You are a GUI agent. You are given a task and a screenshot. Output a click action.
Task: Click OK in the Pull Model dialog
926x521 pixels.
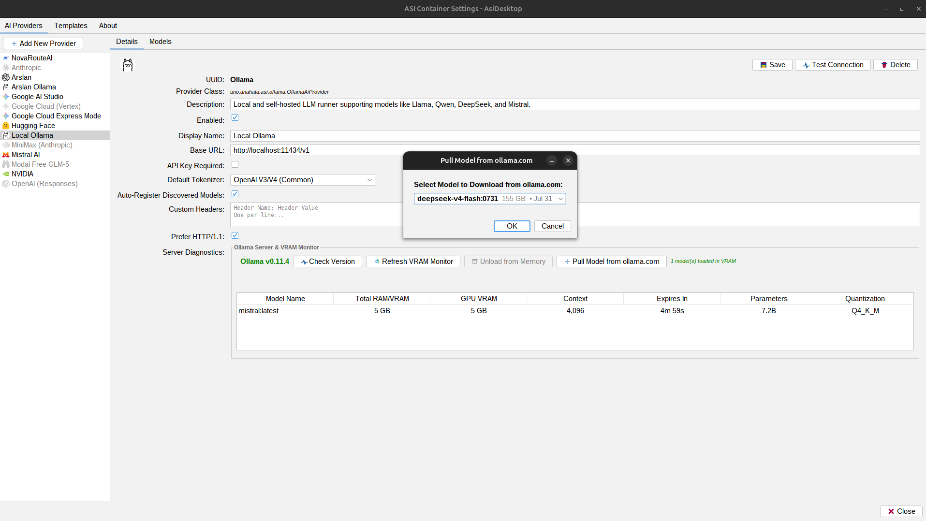pyautogui.click(x=512, y=226)
